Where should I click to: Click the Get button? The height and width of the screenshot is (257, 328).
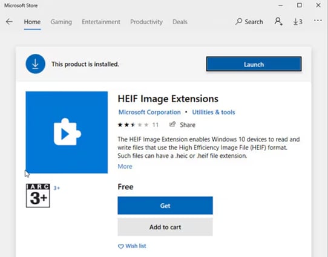(x=165, y=206)
